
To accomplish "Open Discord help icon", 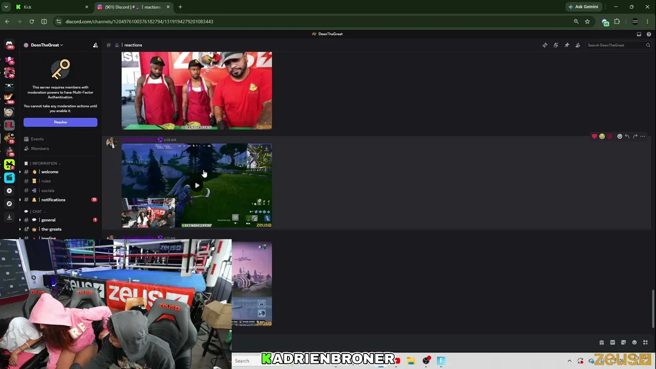I will coord(649,34).
